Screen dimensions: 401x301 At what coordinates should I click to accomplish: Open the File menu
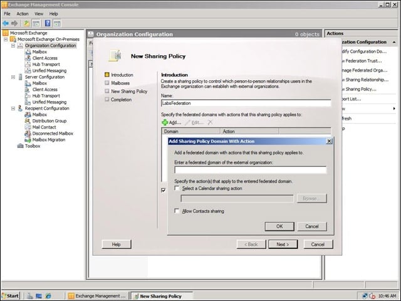point(7,14)
